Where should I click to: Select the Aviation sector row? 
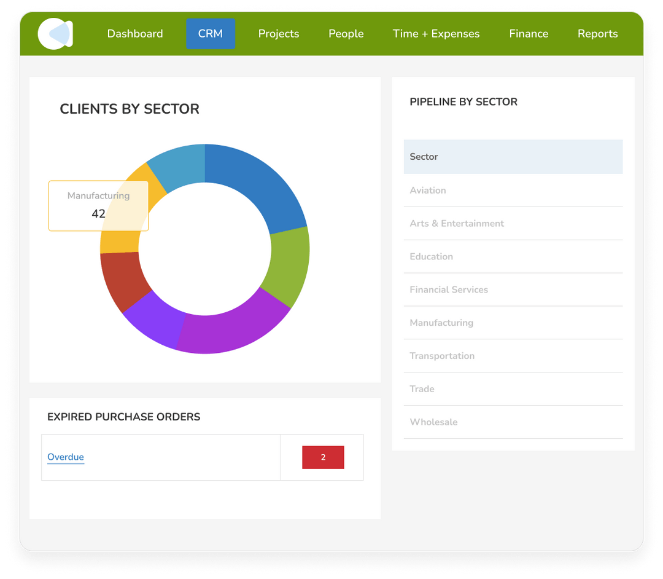pyautogui.click(x=428, y=190)
